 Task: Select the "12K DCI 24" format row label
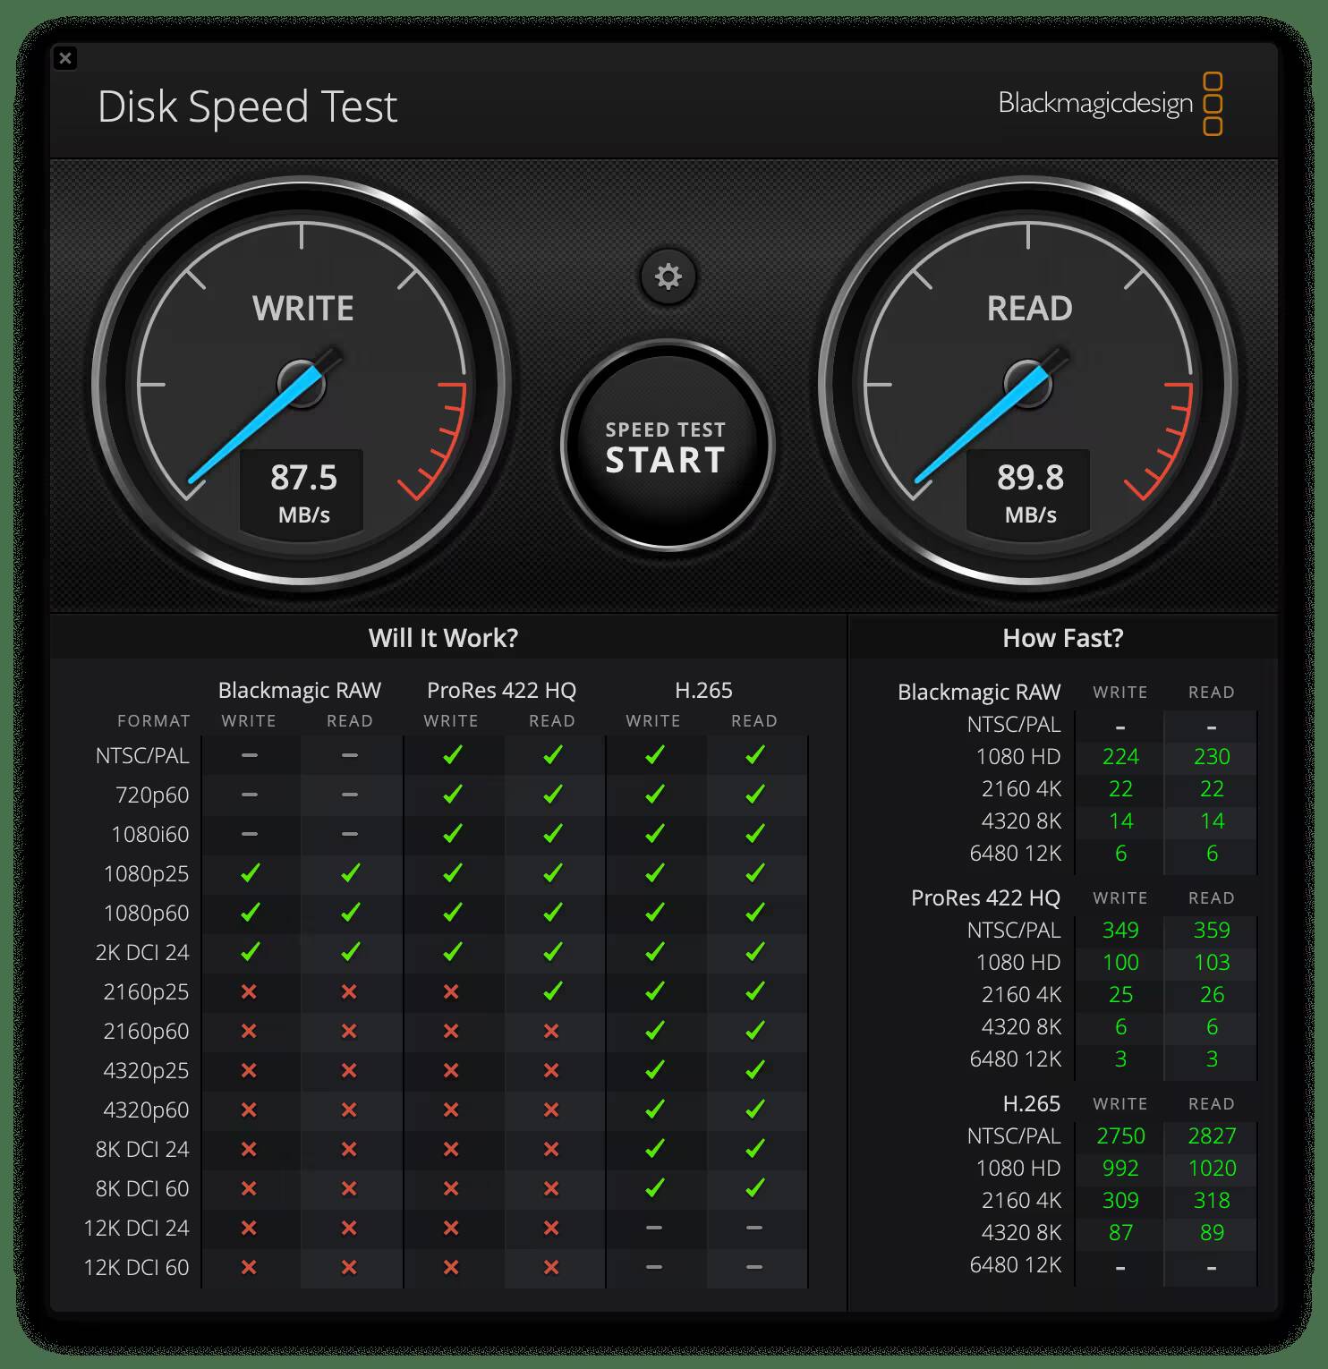click(x=136, y=1229)
